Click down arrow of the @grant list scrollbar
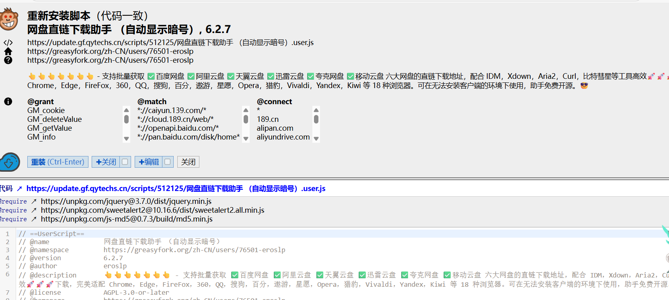The image size is (669, 300). 127,138
